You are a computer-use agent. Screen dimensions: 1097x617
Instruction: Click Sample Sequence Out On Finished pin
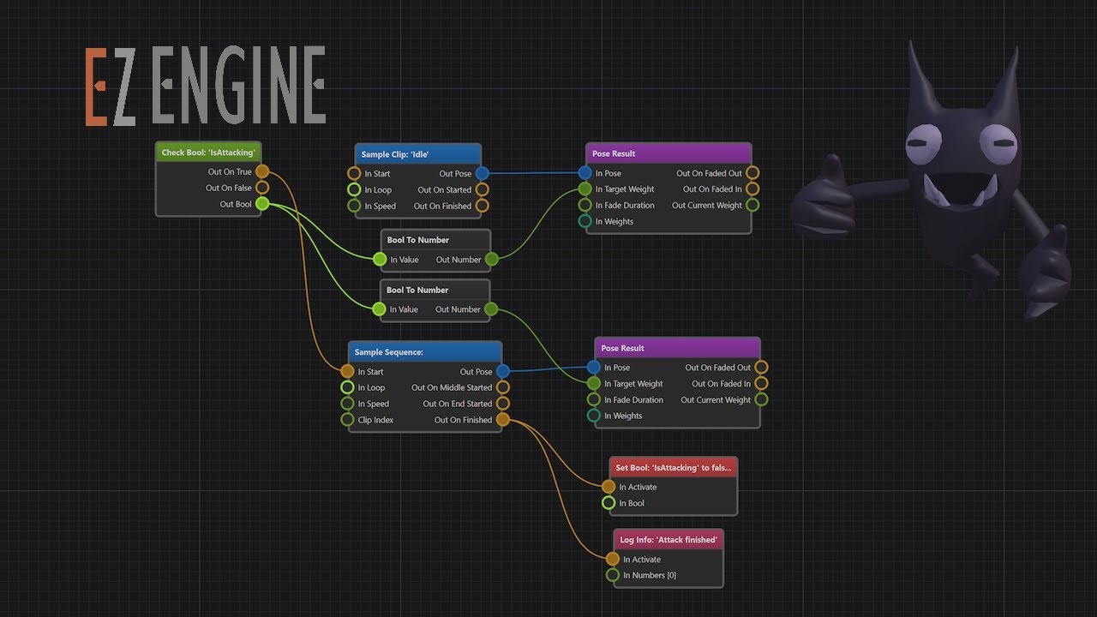tap(503, 420)
